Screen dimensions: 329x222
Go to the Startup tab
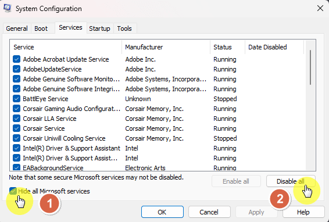pos(99,28)
